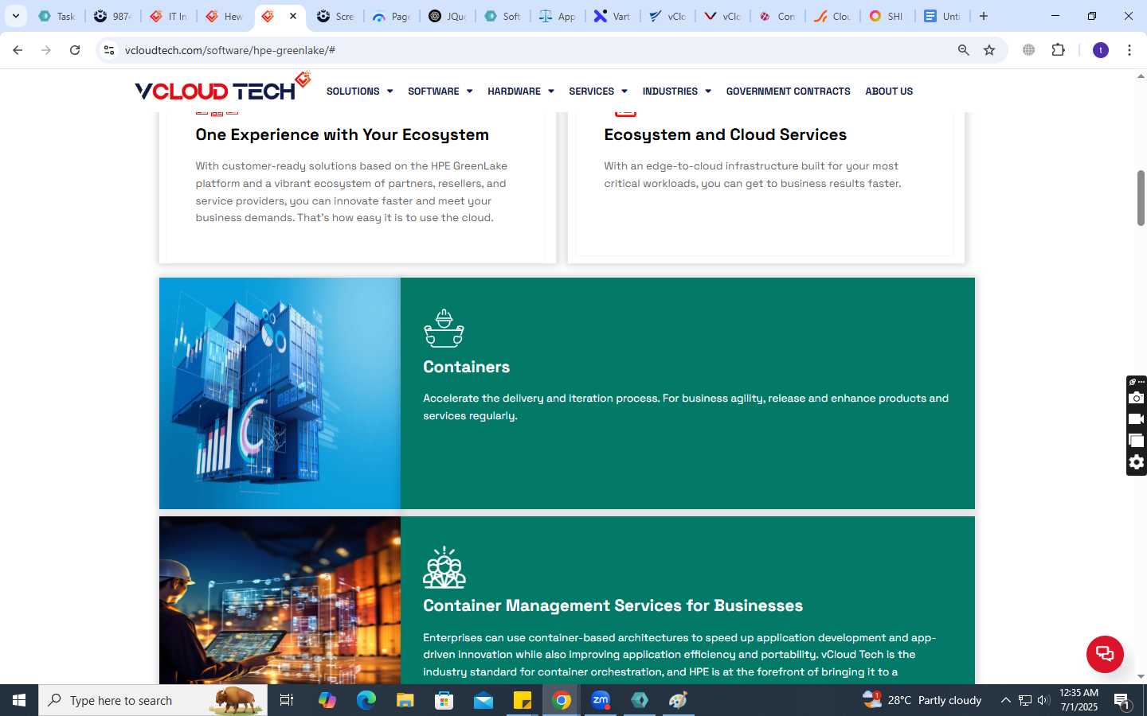Open the Extensions puzzle icon

1058,50
